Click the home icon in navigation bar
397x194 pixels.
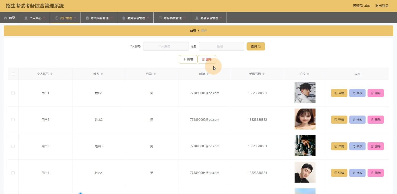(x=5, y=18)
